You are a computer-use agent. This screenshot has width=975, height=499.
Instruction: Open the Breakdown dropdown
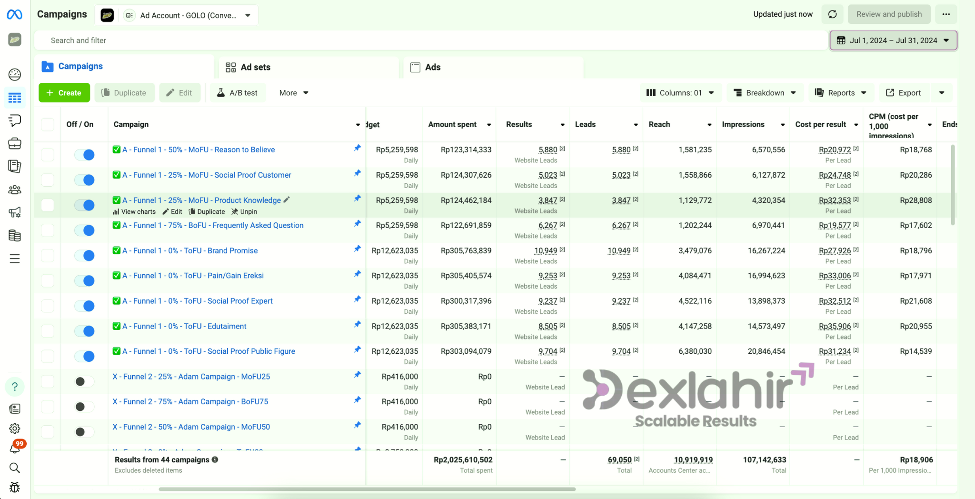click(765, 93)
